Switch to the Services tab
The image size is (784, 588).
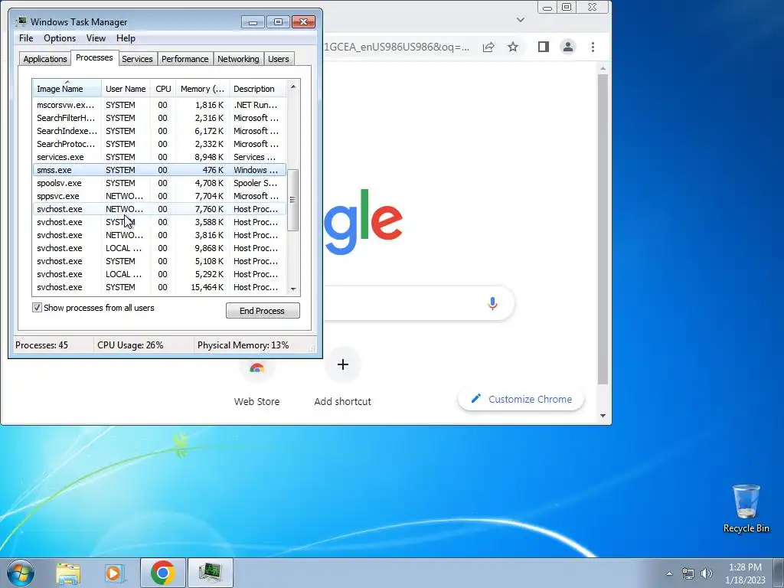[137, 59]
